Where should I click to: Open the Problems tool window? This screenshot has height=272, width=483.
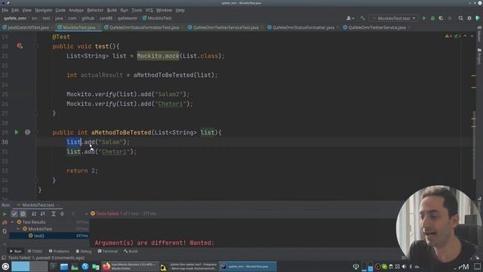point(59,252)
